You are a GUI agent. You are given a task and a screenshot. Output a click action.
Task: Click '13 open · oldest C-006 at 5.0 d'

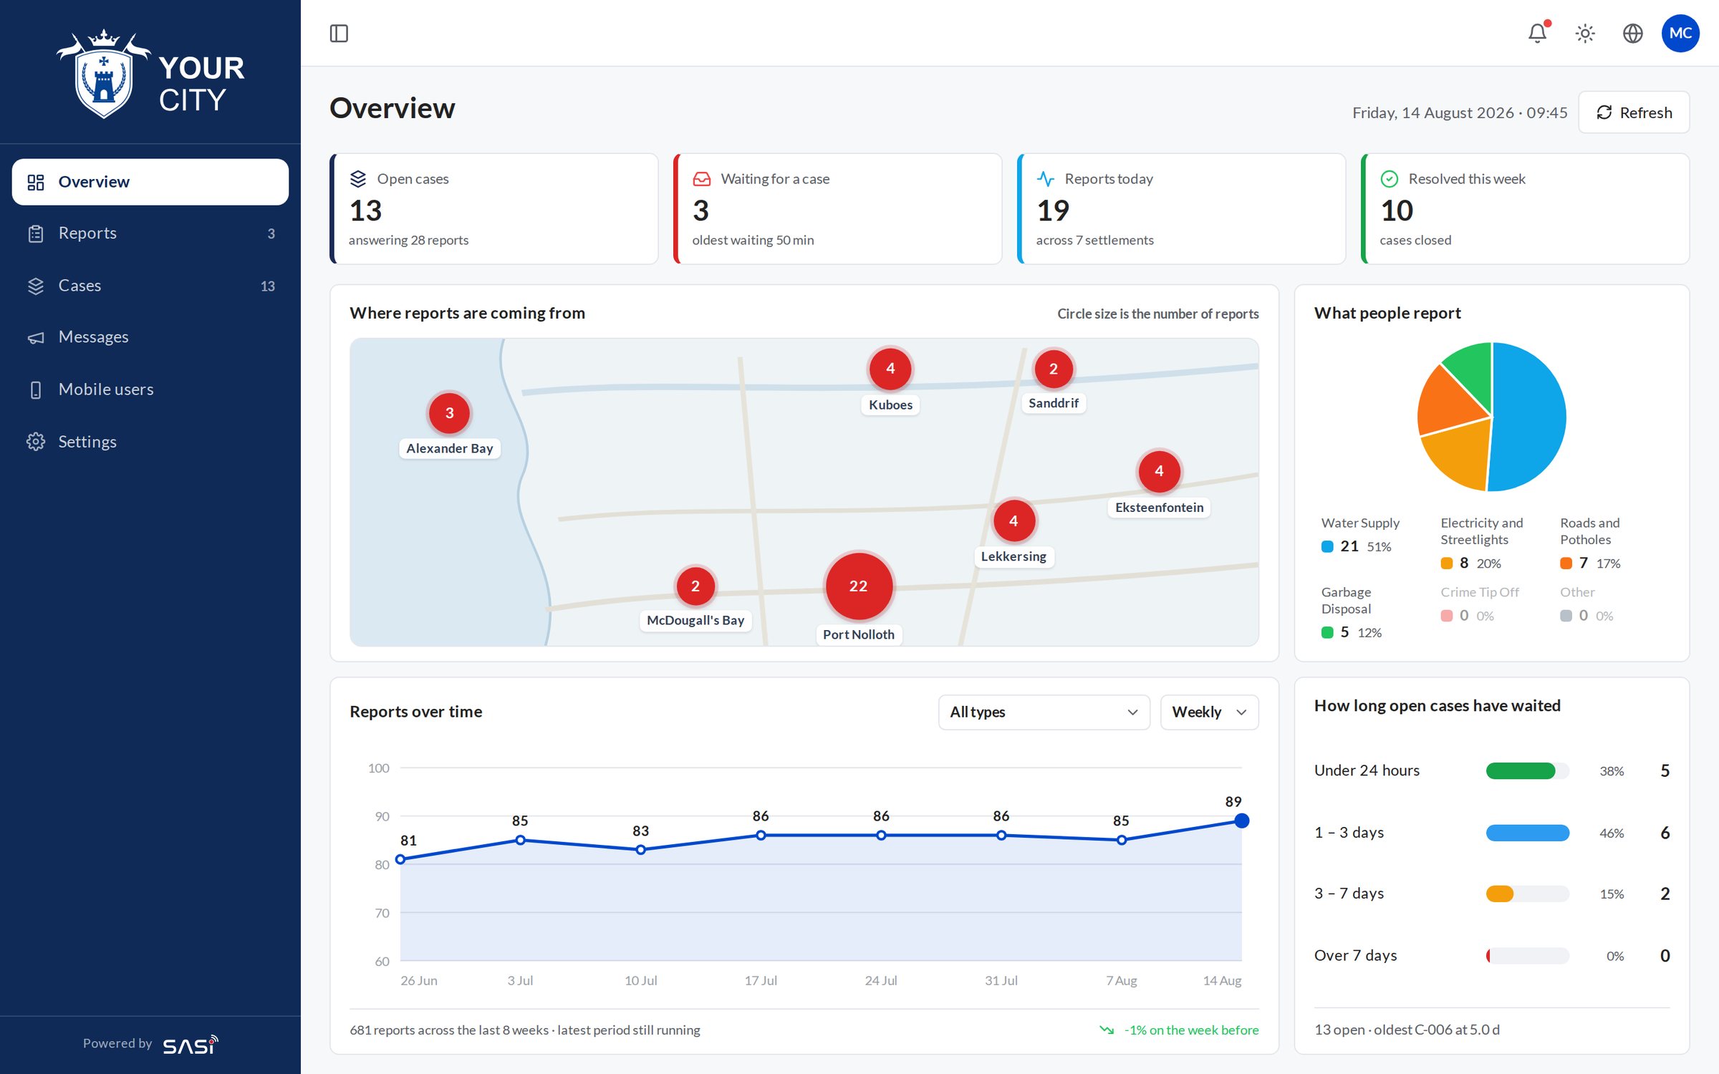coord(1407,1030)
